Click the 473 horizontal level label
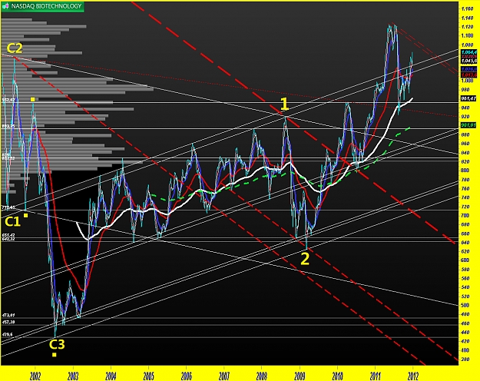The image size is (480, 381). click(8, 315)
